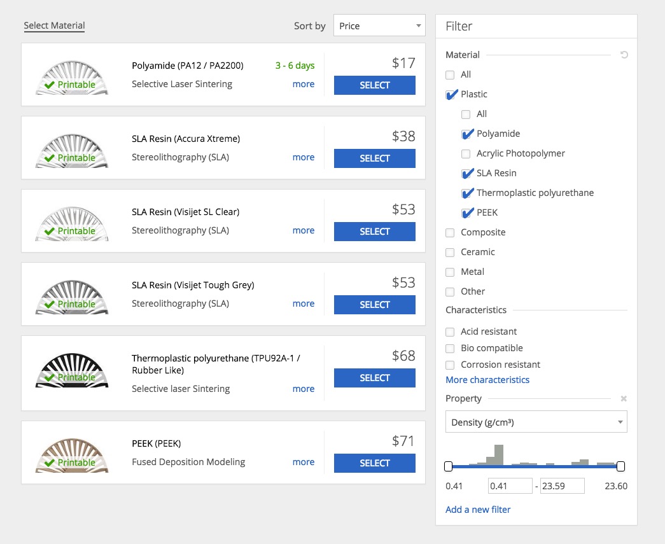The width and height of the screenshot is (665, 544).
Task: Uncheck the Polyamide filter checkbox
Action: pos(466,134)
